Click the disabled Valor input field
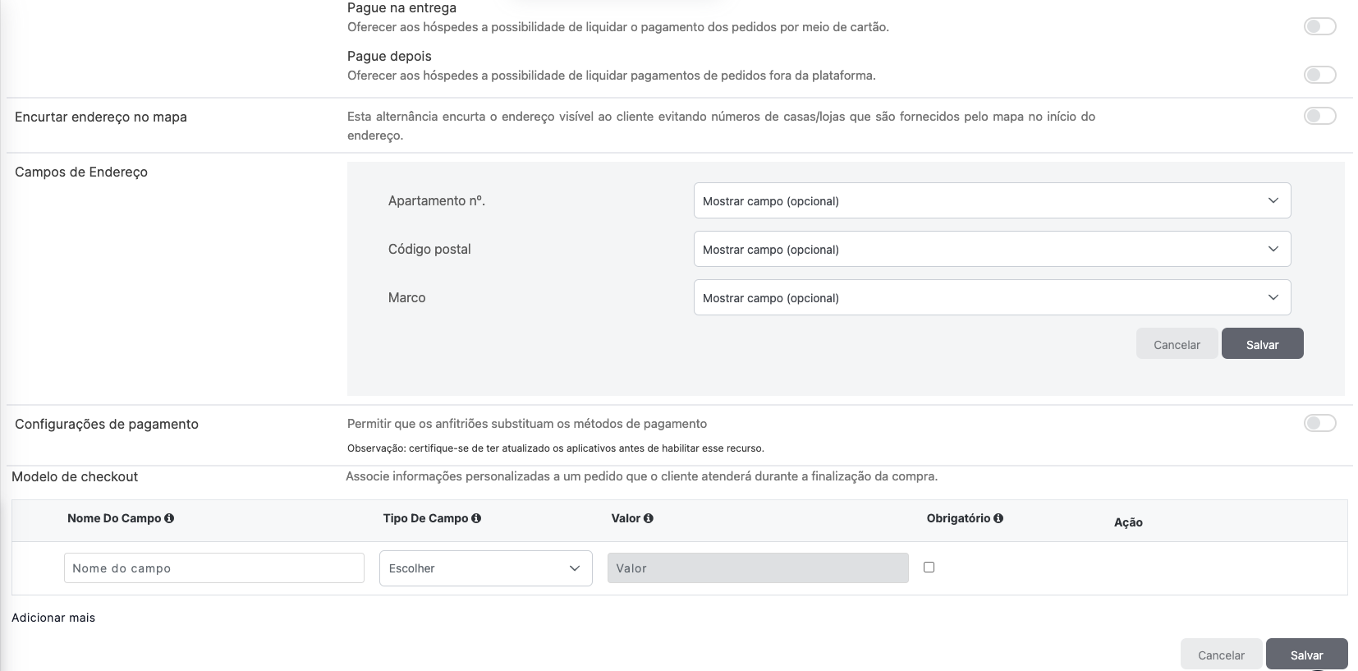Image resolution: width=1358 pixels, height=671 pixels. pyautogui.click(x=757, y=568)
